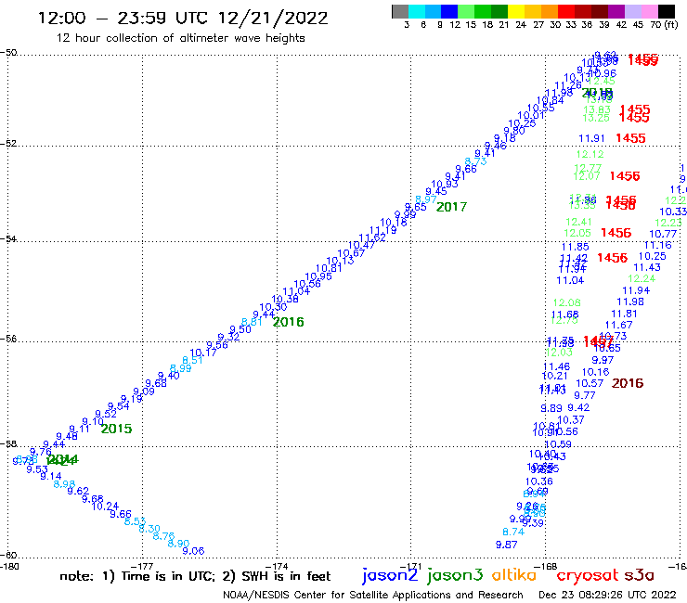Image resolution: width=687 pixels, height=603 pixels.
Task: Click the wave height value '11.91'
Action: (x=591, y=138)
